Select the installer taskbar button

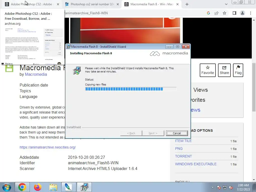click(x=84, y=187)
